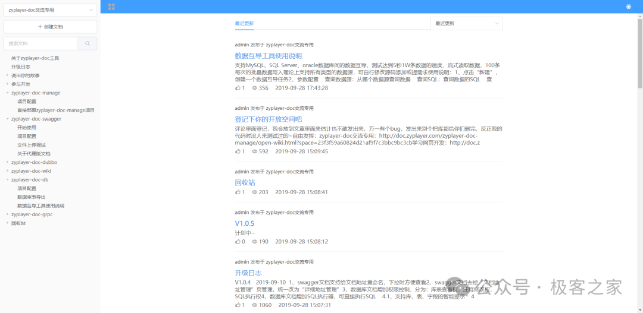Open the 登记下你的开放空间吧 article title

(x=268, y=119)
